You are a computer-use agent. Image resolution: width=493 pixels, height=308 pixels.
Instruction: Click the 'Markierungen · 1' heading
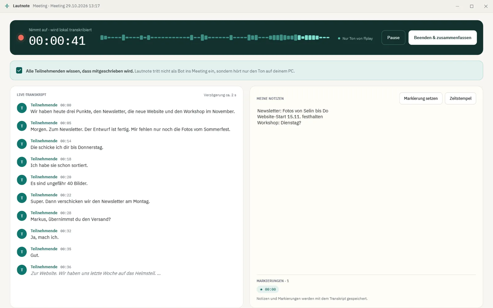[x=273, y=281]
